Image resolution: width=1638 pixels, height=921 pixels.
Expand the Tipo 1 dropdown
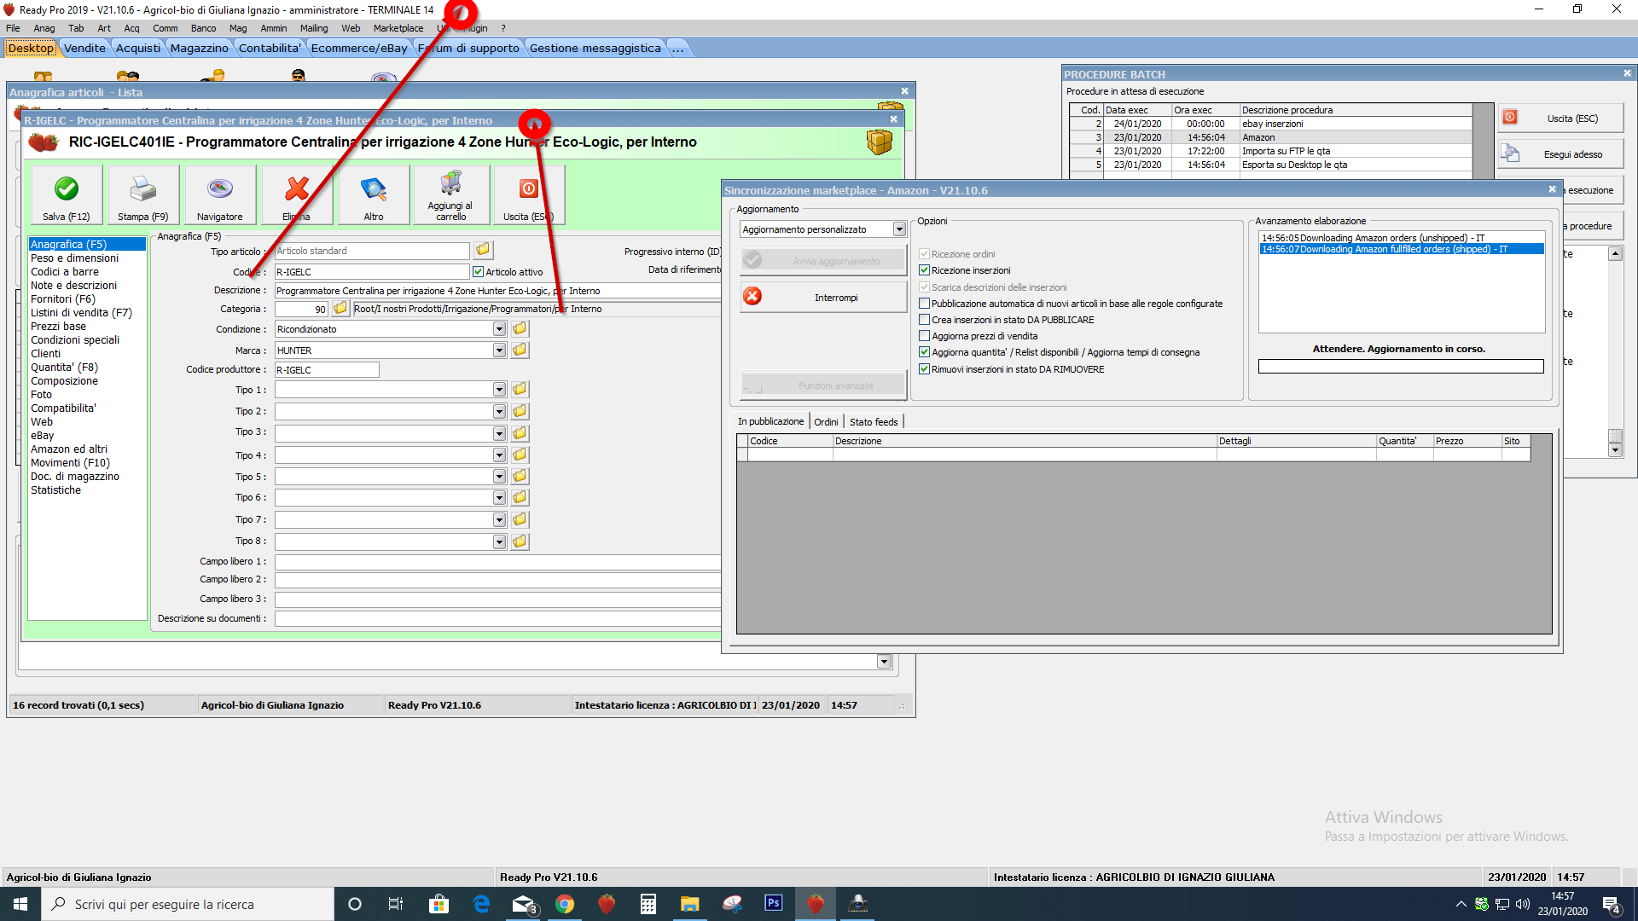499,390
